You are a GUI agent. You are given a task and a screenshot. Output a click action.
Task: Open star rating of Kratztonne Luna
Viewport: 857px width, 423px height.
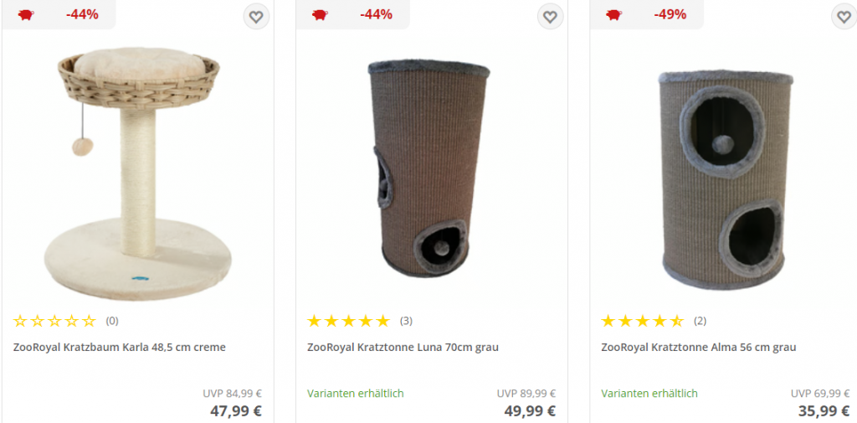(349, 321)
